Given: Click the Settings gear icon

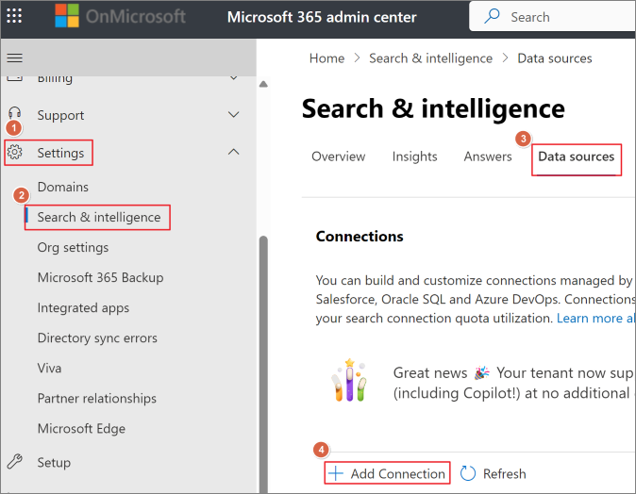Looking at the screenshot, I should pos(15,153).
